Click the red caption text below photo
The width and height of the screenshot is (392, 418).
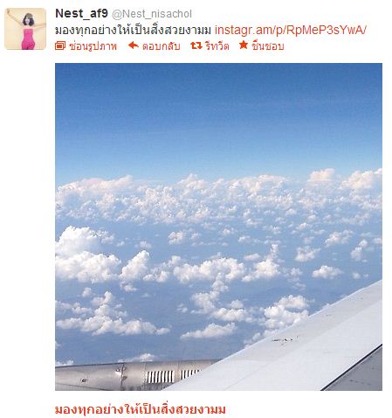click(x=141, y=409)
